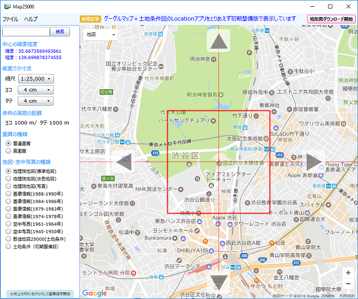Click the 渋谷マークシティ marker

coord(209,267)
